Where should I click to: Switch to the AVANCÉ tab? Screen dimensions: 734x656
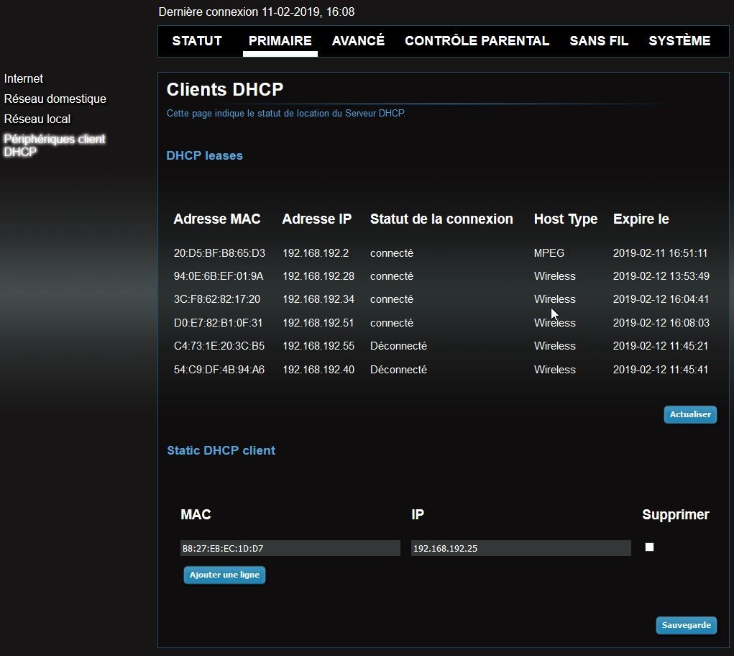click(x=358, y=41)
